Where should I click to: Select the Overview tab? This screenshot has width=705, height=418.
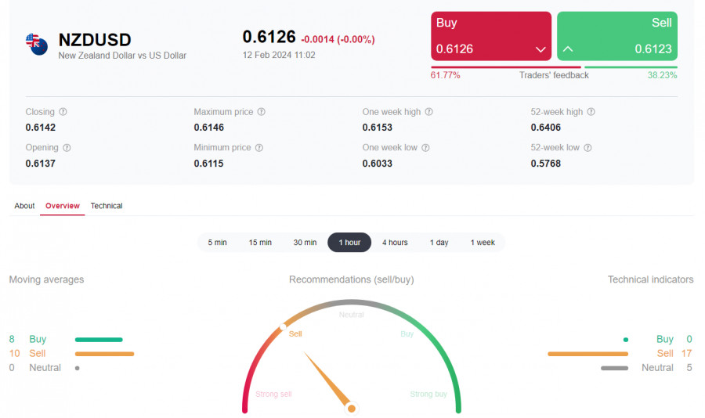[x=63, y=206]
